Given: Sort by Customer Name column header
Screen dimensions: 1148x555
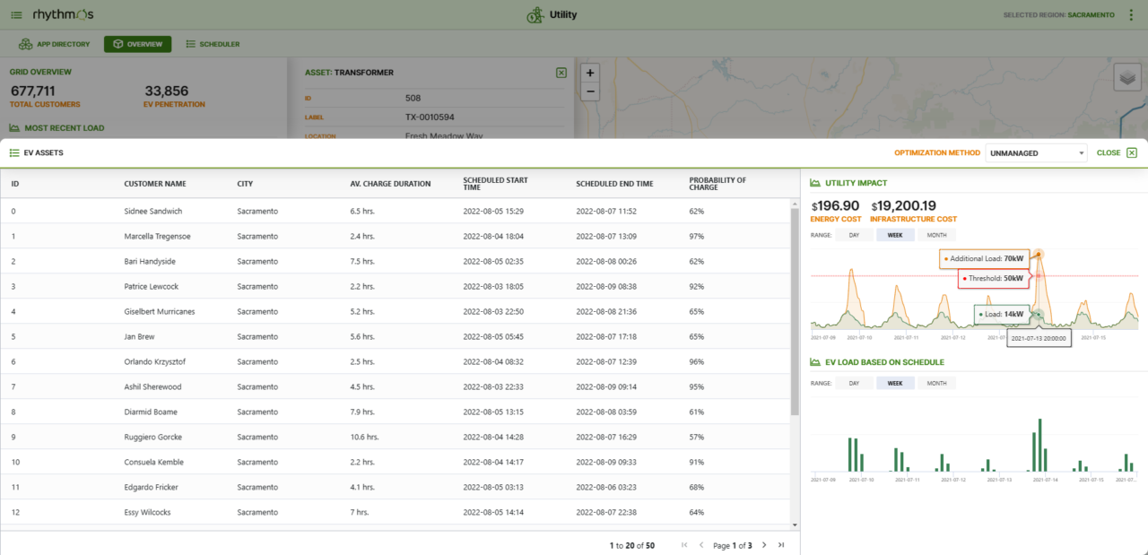Looking at the screenshot, I should pyautogui.click(x=155, y=184).
